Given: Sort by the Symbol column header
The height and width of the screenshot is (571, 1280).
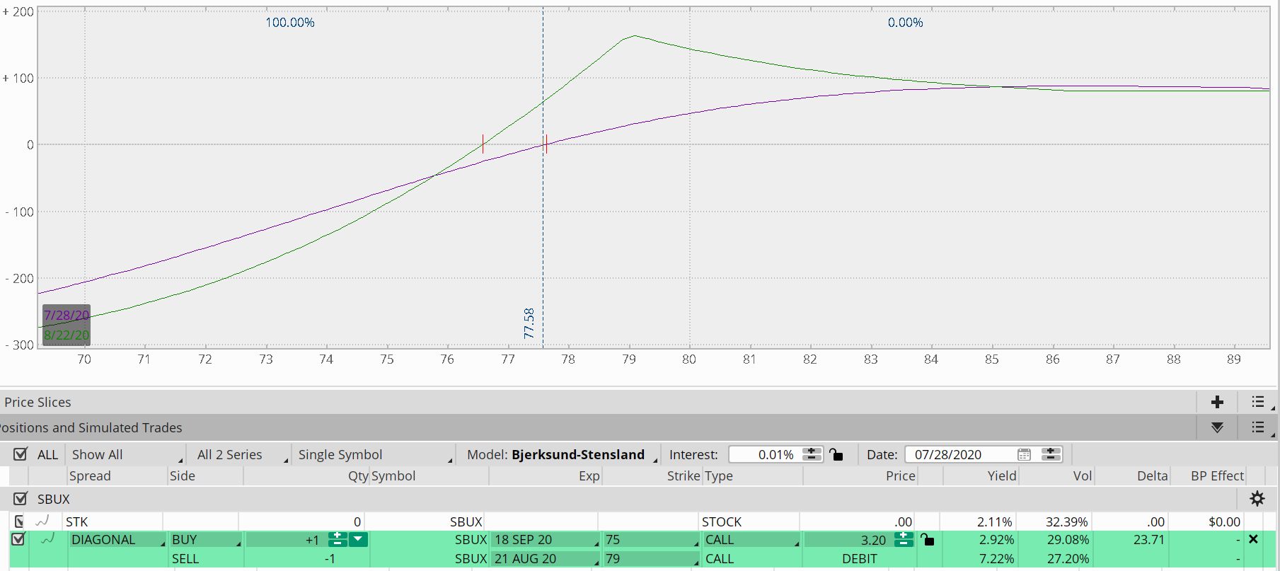Looking at the screenshot, I should tap(393, 476).
